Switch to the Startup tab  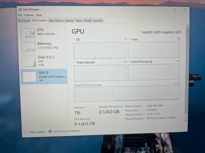point(69,21)
